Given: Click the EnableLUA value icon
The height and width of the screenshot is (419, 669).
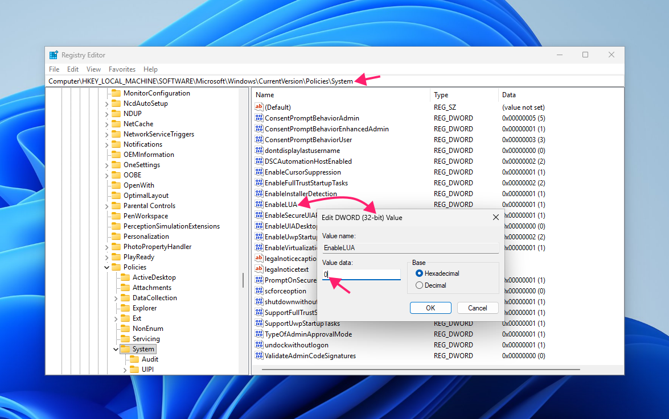Looking at the screenshot, I should click(258, 205).
